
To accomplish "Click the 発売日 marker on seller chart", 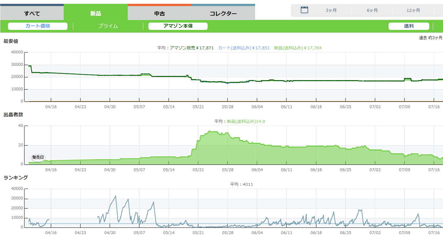I will coord(38,157).
